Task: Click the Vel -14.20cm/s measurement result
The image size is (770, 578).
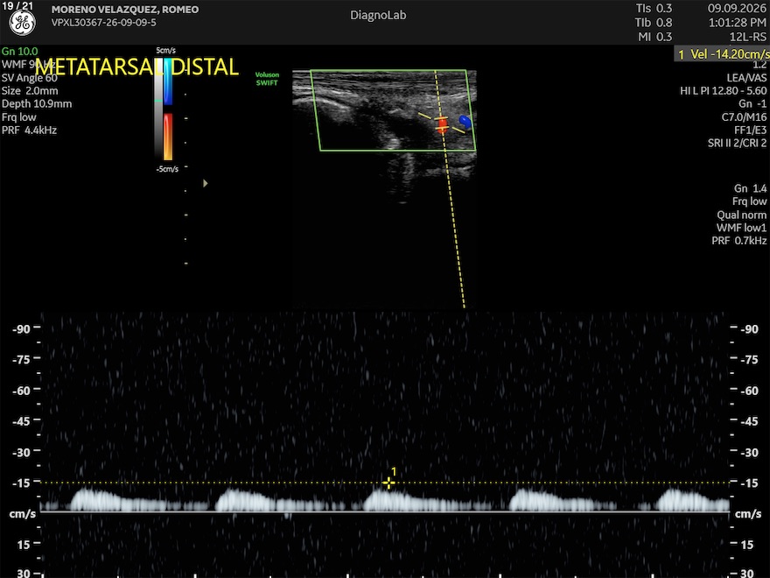Action: tap(723, 54)
